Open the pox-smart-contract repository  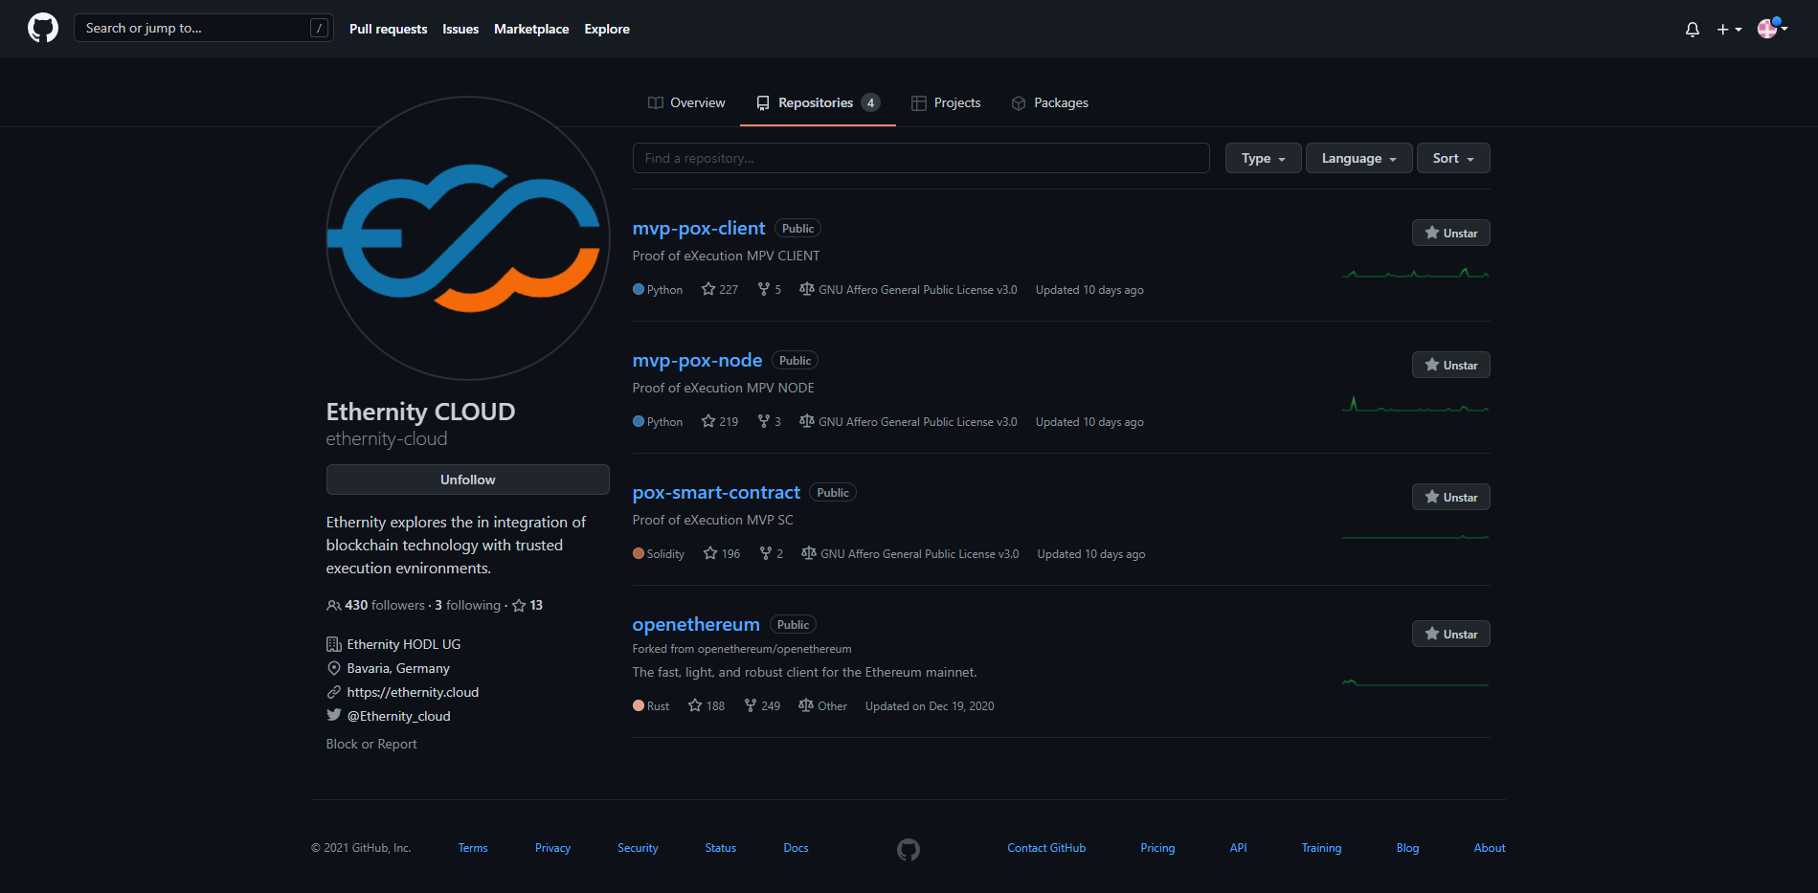716,492
